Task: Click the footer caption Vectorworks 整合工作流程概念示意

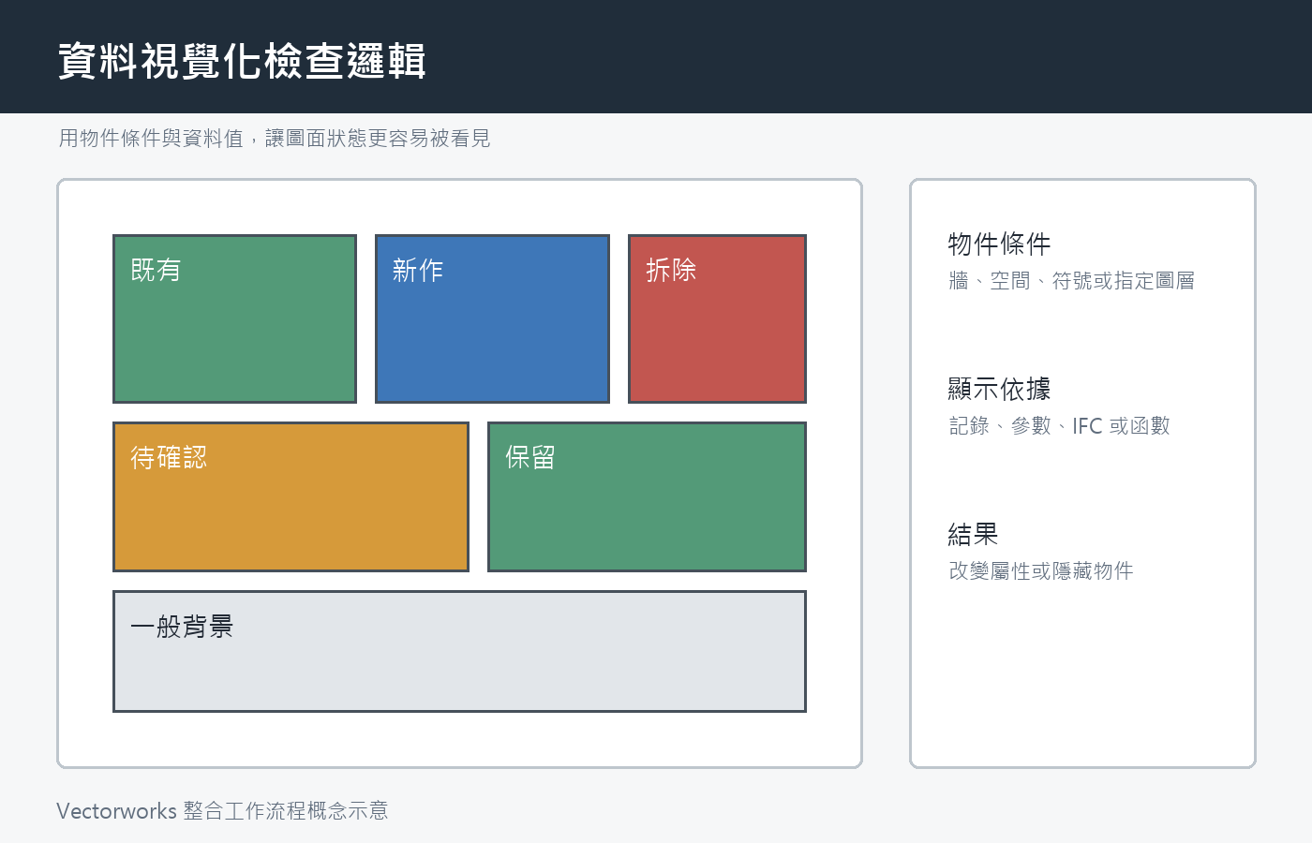Action: pos(222,811)
